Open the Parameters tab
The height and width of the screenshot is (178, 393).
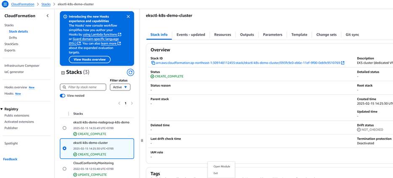(272, 35)
